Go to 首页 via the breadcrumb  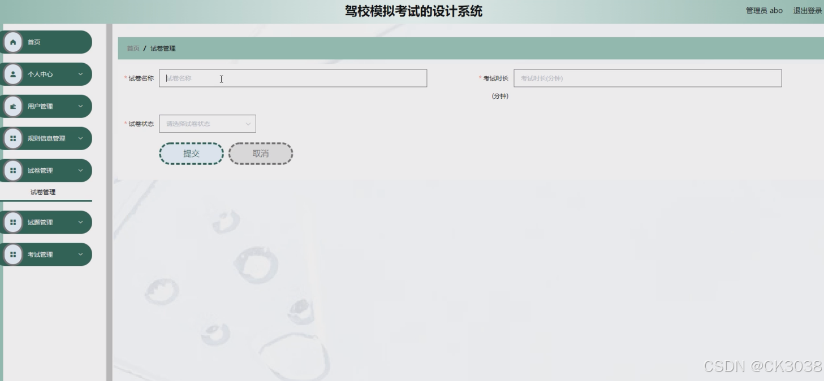(x=132, y=48)
